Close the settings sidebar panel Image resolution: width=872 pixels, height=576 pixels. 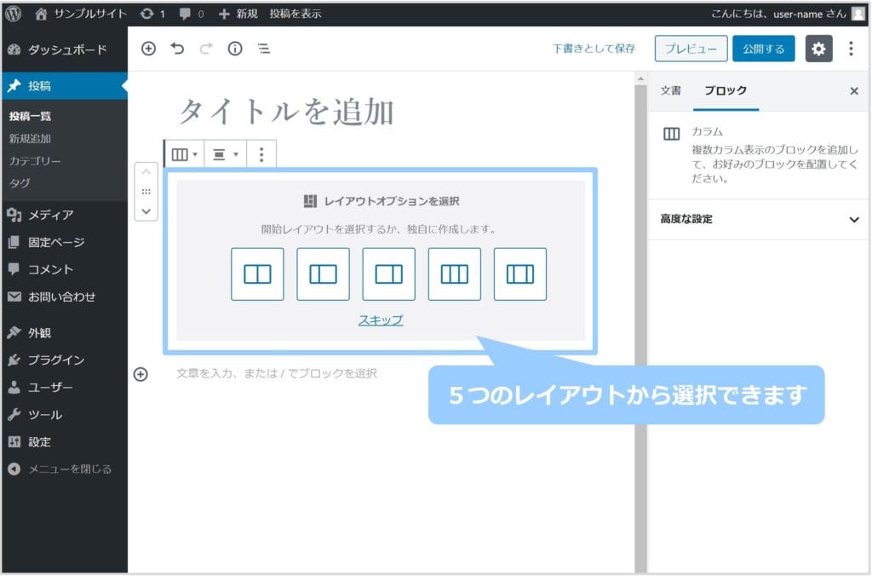854,91
